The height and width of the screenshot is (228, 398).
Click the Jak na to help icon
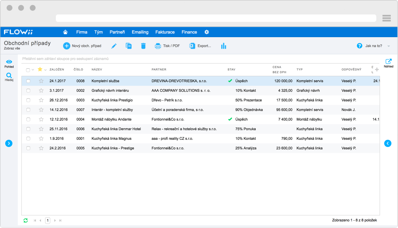[x=360, y=46]
